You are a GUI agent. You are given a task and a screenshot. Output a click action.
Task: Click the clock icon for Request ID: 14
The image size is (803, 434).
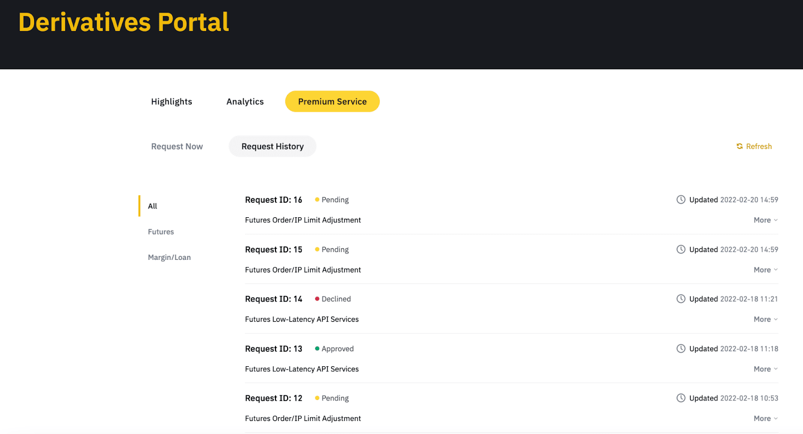click(681, 299)
